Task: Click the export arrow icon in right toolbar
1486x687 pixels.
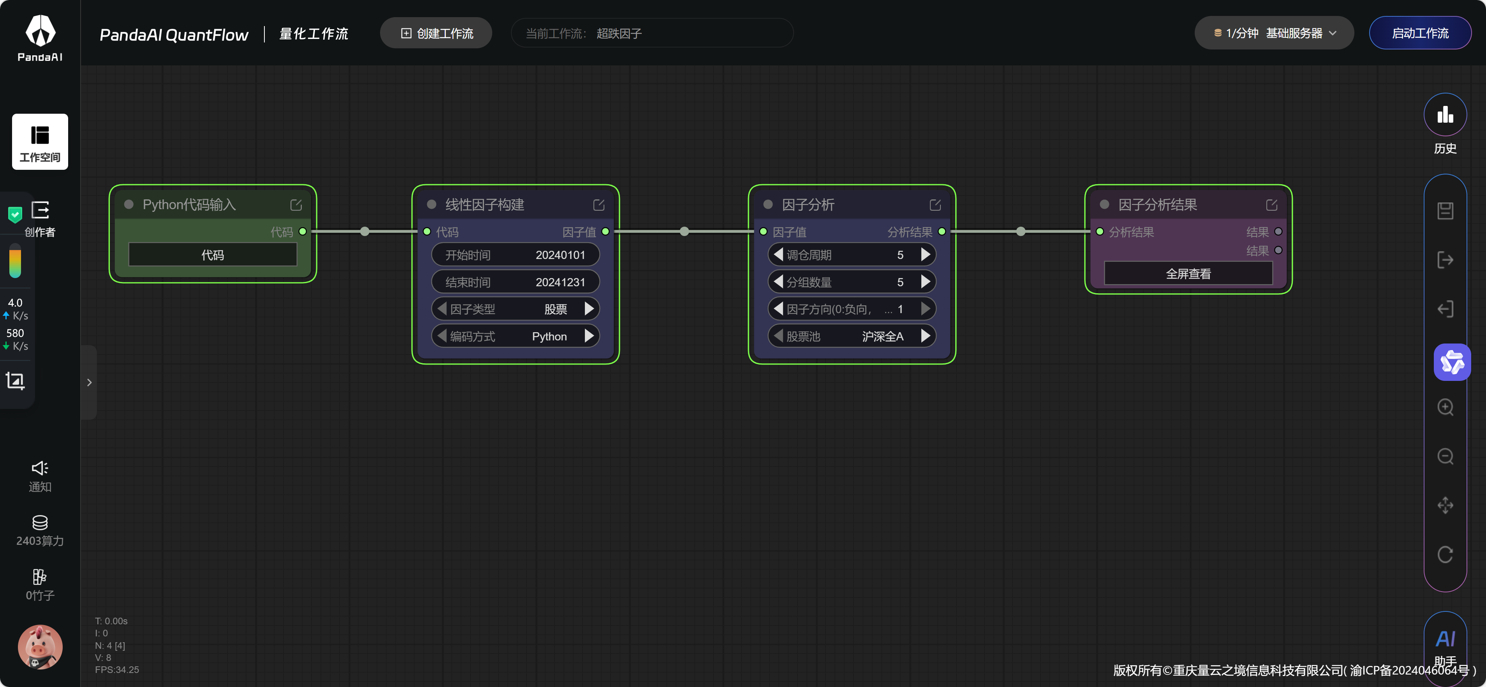Action: click(x=1445, y=259)
